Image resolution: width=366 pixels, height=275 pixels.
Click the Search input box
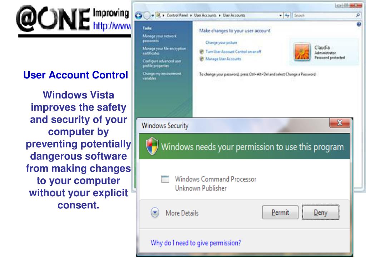point(324,15)
